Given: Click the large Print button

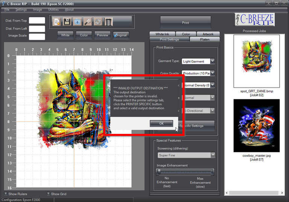Looking at the screenshot, I should coord(186,23).
